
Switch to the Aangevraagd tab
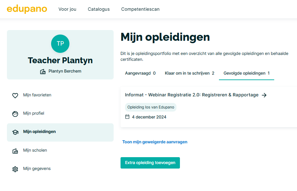[x=140, y=73]
